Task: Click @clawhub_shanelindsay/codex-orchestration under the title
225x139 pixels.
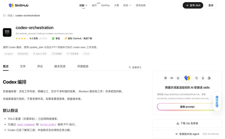Action: 44,33
